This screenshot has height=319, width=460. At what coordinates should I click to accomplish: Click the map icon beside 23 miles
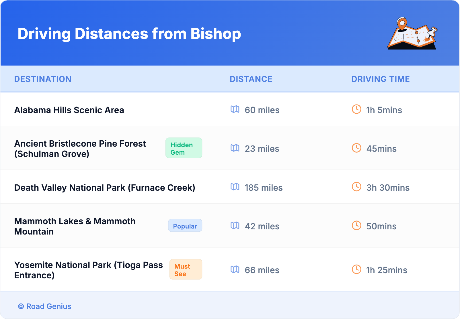click(235, 148)
